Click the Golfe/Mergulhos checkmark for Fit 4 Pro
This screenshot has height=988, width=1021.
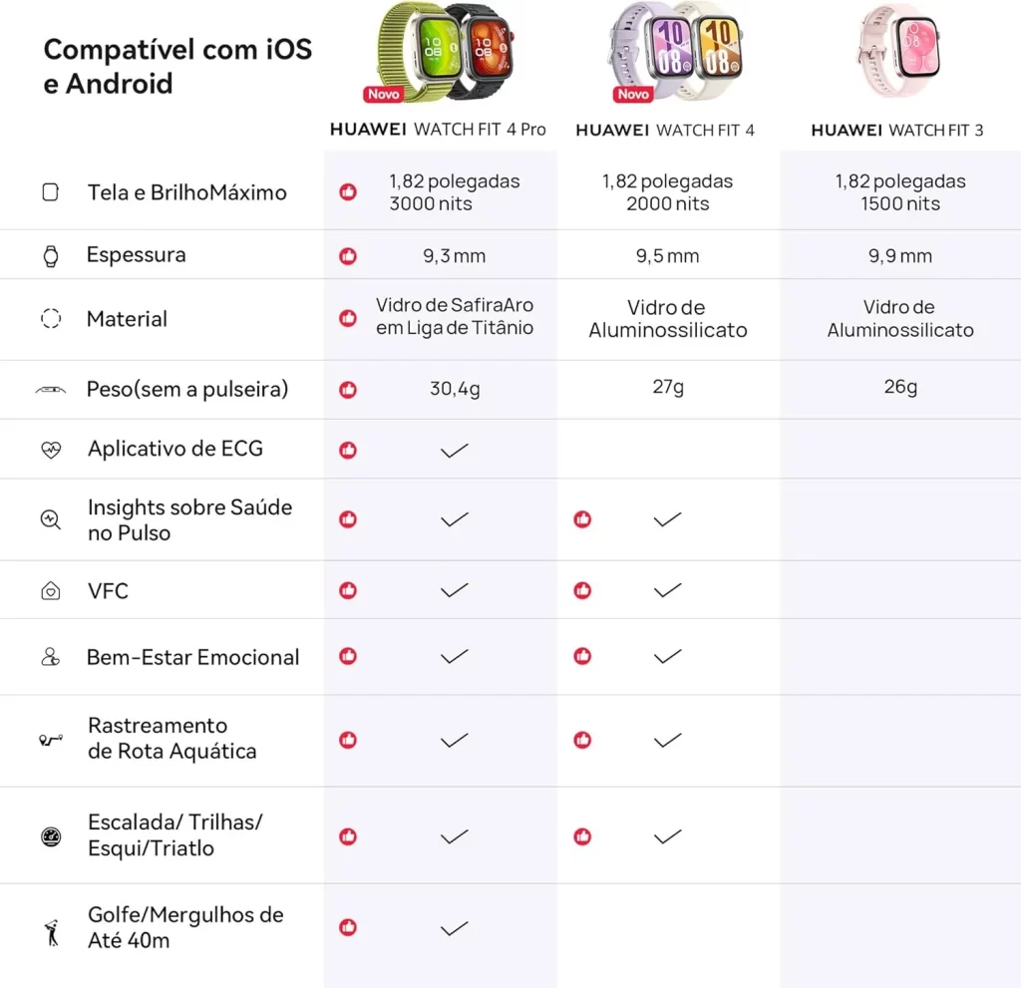[x=454, y=928]
